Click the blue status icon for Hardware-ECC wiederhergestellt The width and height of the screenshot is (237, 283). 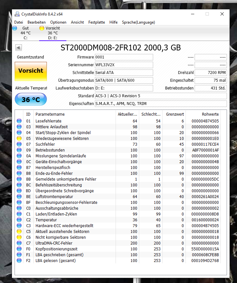19,225
